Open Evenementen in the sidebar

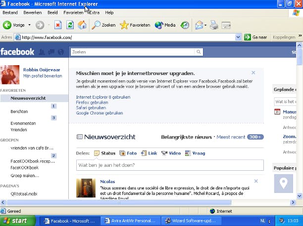(x=23, y=123)
